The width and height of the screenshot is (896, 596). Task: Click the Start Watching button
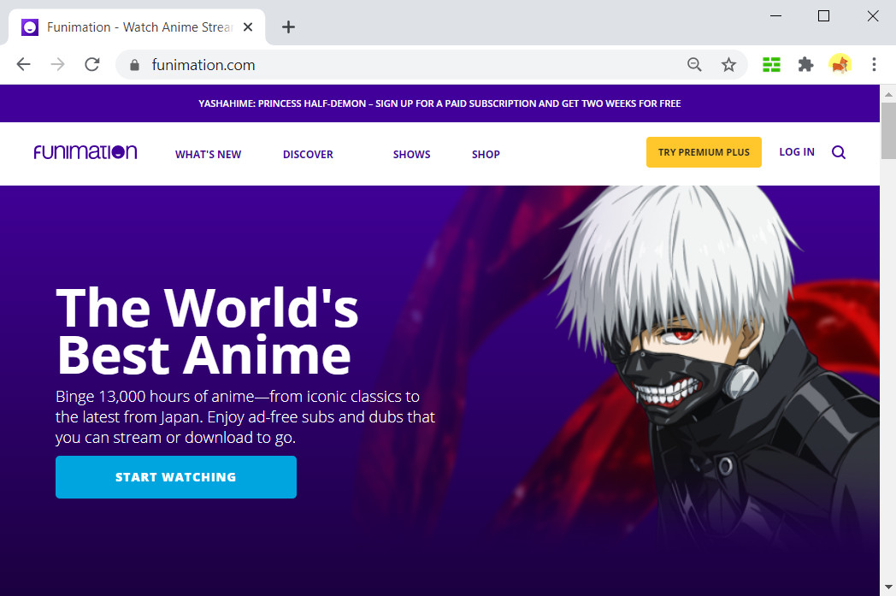(x=175, y=477)
